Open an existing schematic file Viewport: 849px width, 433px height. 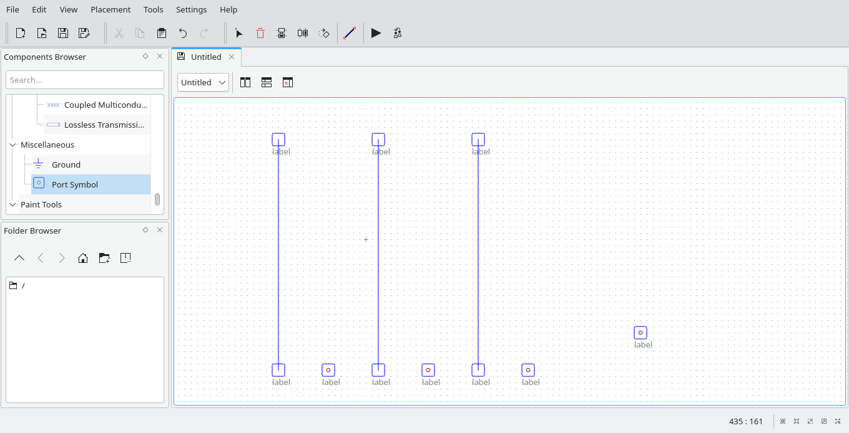pyautogui.click(x=42, y=33)
